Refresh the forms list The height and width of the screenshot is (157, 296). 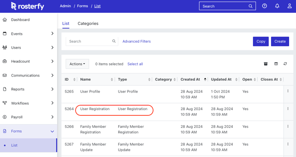coord(285,64)
